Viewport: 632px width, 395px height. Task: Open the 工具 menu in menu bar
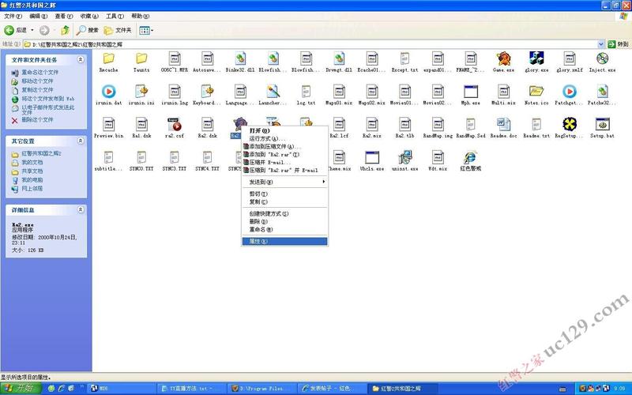(x=115, y=16)
